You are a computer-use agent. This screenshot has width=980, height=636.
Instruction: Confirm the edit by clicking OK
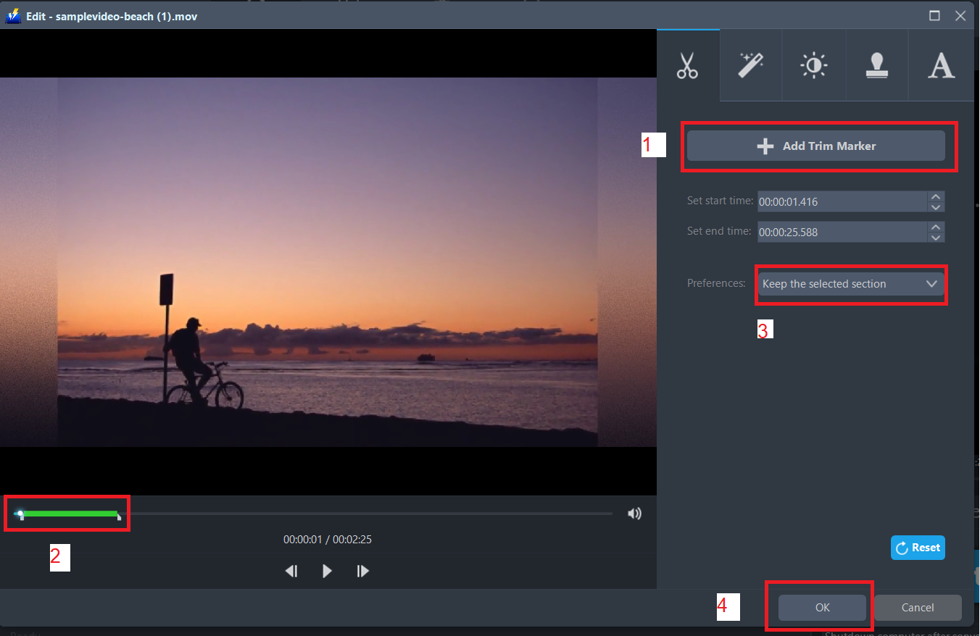click(x=822, y=608)
